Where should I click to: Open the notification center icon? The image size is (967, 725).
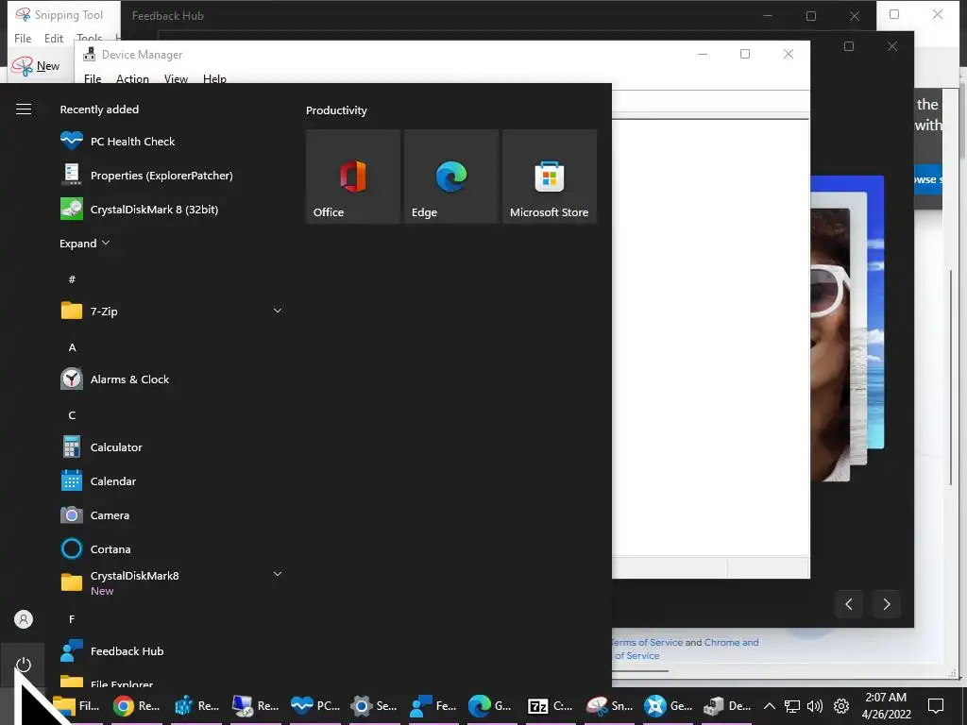click(936, 706)
